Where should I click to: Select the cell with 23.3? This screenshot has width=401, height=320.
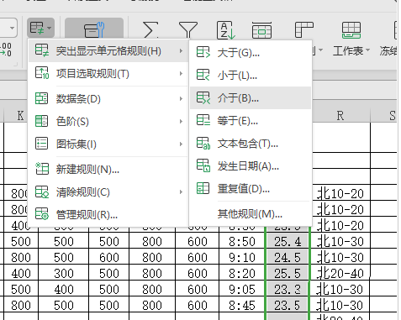(288, 289)
